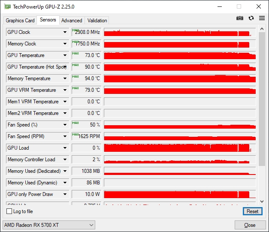
Task: Click the Reset button
Action: pyautogui.click(x=253, y=211)
